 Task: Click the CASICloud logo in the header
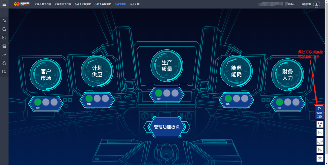[x=21, y=4]
